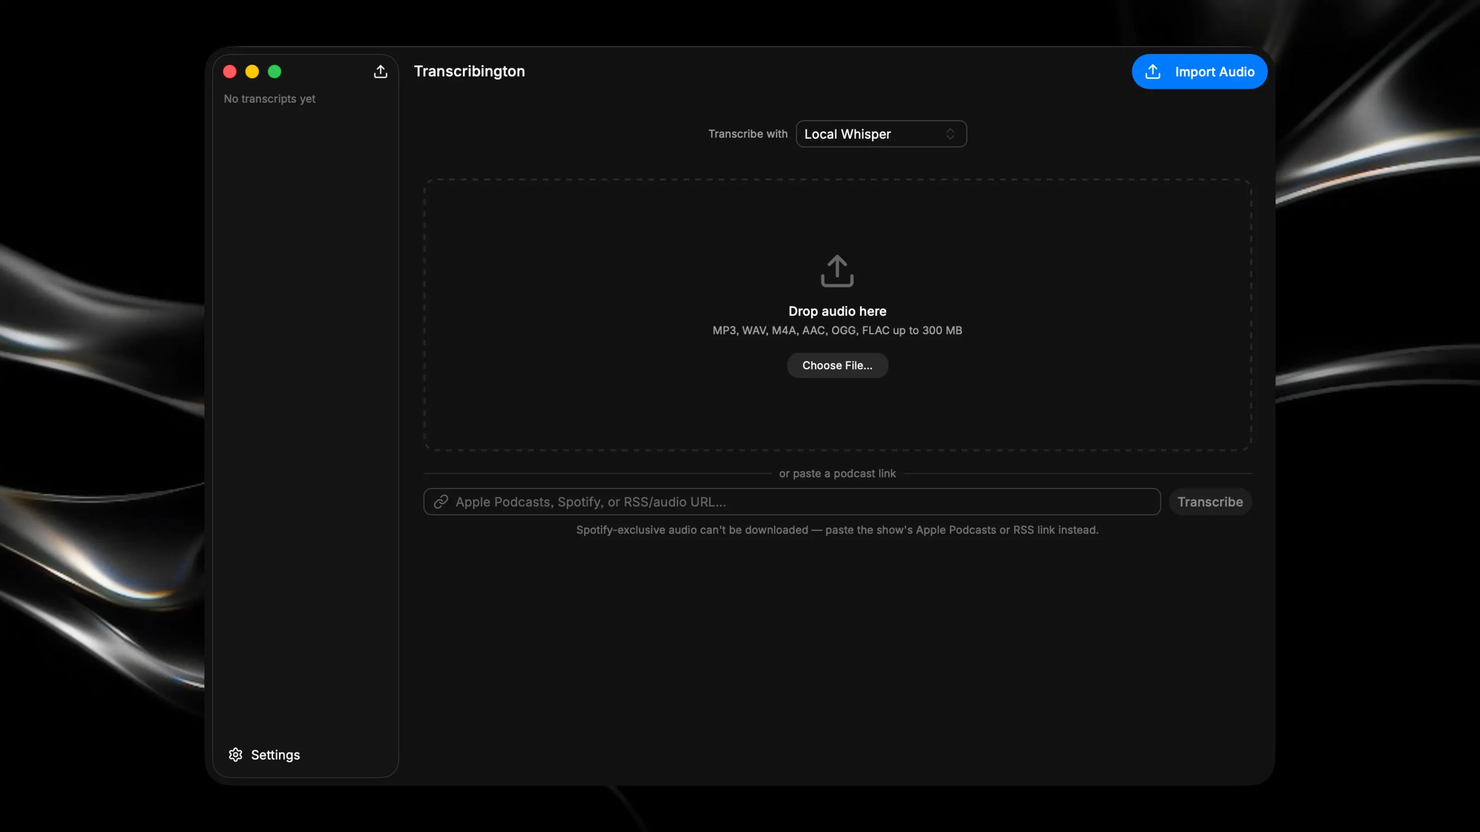Image resolution: width=1480 pixels, height=832 pixels.
Task: Open the Local Whisper dropdown
Action: (881, 134)
